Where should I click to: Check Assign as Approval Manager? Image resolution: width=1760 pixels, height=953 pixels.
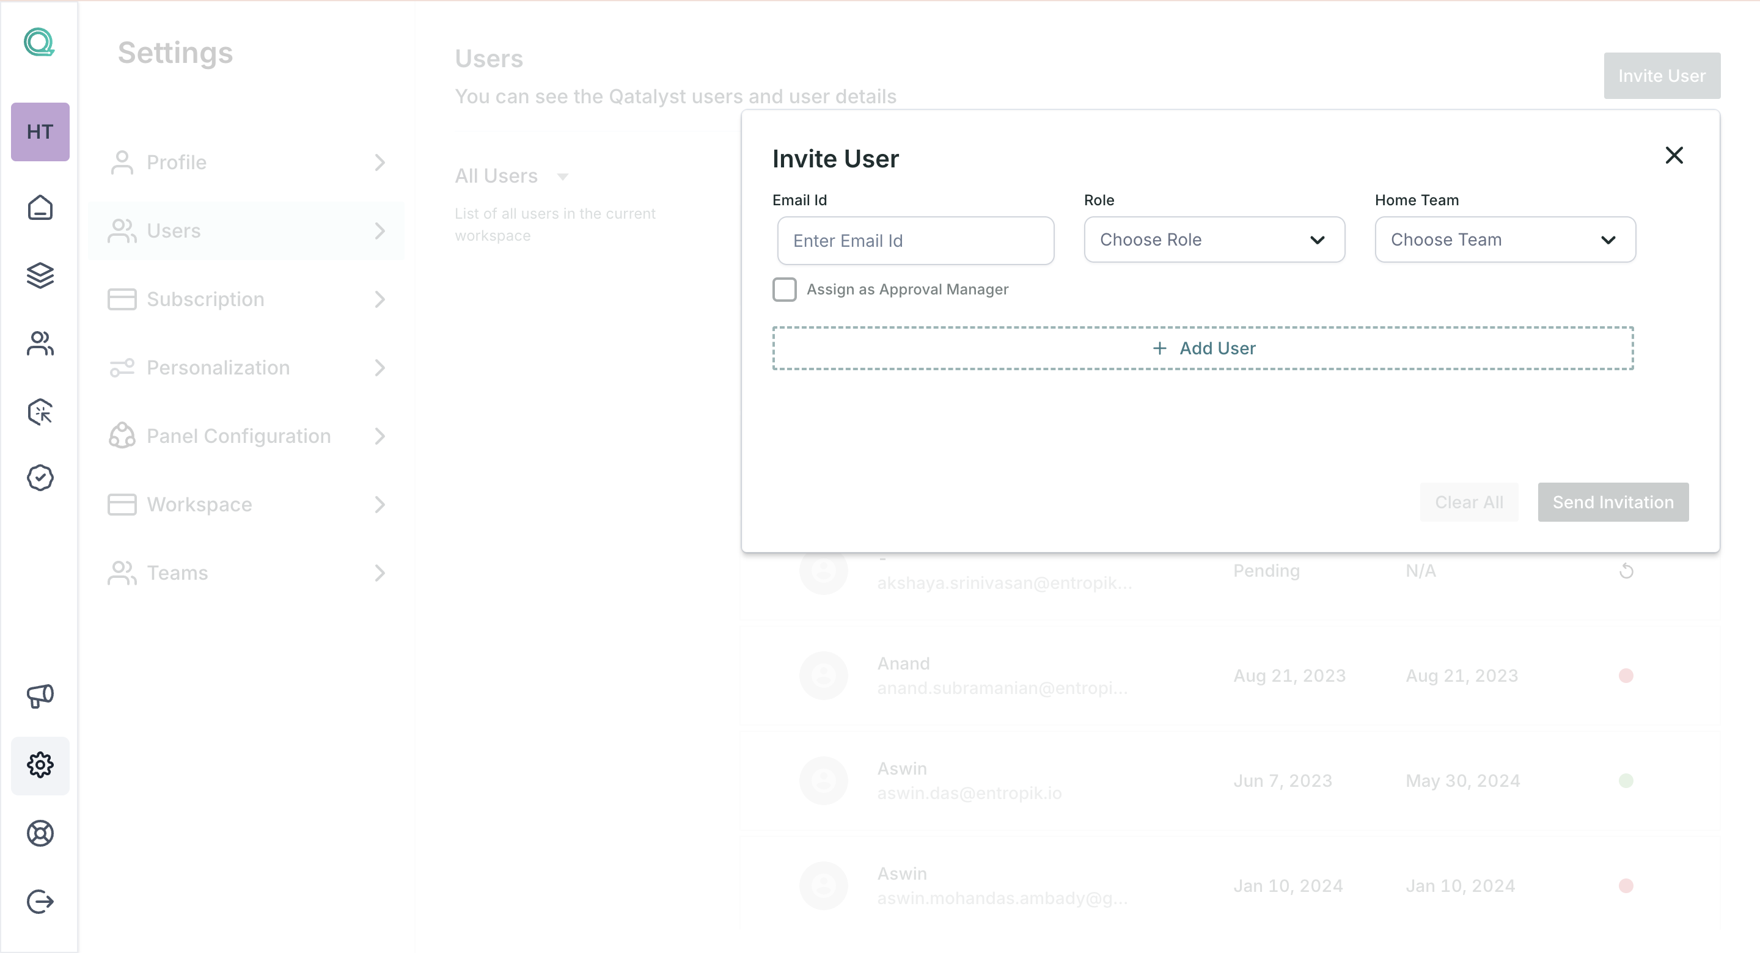click(784, 290)
